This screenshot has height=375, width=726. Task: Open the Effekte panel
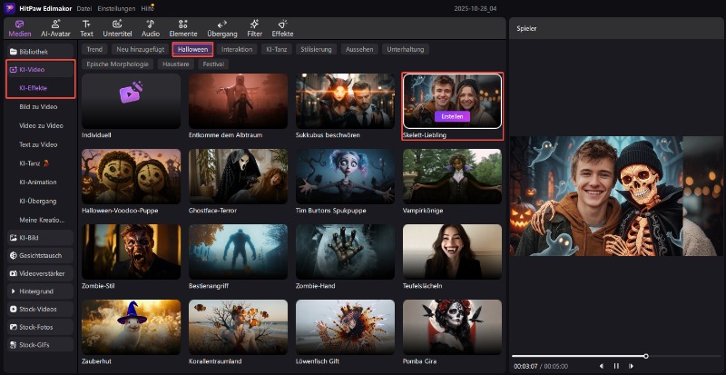282,27
